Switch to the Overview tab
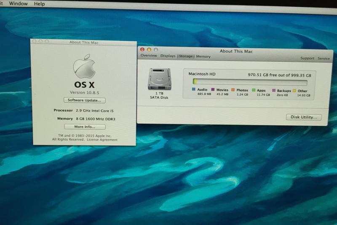This screenshot has height=225, width=337. (149, 56)
